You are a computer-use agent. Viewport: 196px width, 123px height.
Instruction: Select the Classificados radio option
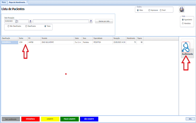point(26,26)
